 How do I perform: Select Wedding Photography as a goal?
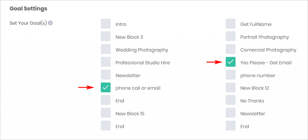(x=106, y=49)
